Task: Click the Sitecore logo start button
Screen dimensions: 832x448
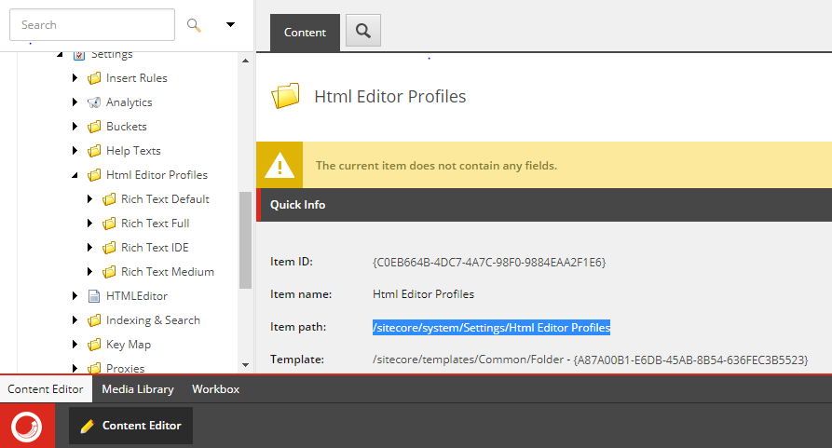Action: coord(27,426)
